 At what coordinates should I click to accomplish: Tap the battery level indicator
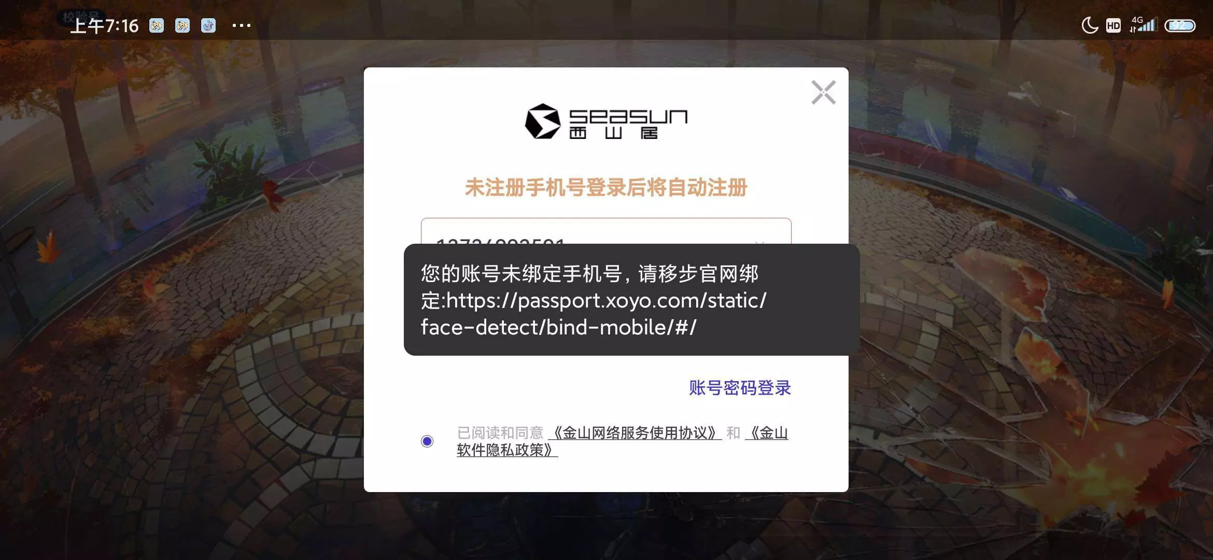coord(1180,25)
